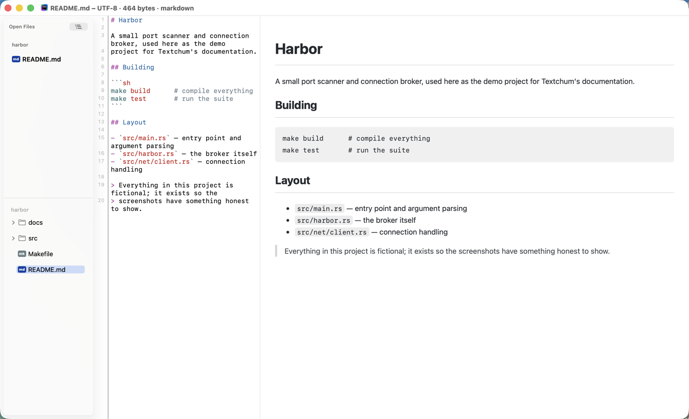Click the "## Layout" line in the source editor

128,122
